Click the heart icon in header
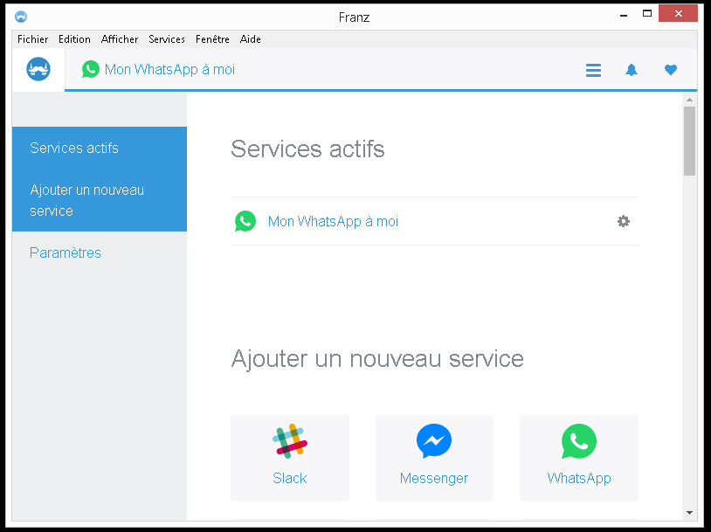This screenshot has width=711, height=532. (x=671, y=70)
